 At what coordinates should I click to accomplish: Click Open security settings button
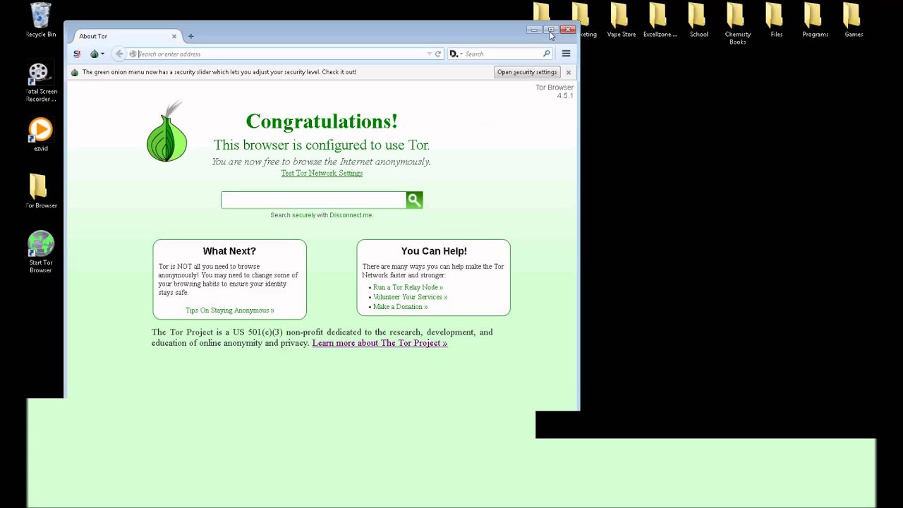click(x=527, y=72)
